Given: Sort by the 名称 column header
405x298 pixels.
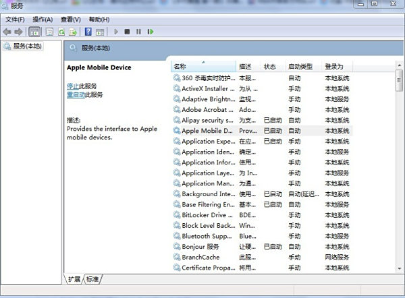Looking at the screenshot, I should point(203,67).
